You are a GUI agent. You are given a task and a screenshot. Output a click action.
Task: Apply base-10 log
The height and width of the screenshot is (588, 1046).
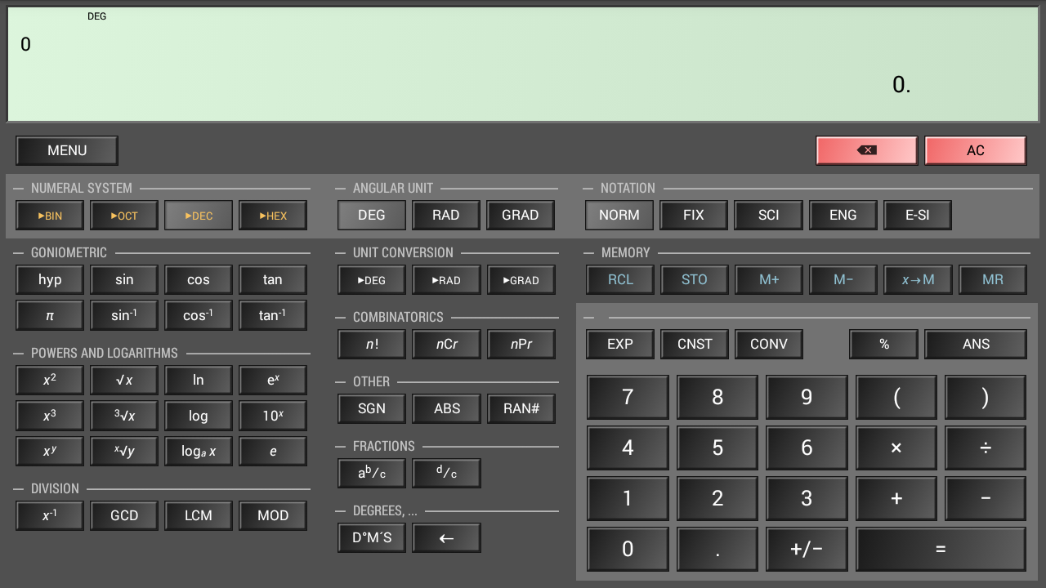tap(199, 416)
